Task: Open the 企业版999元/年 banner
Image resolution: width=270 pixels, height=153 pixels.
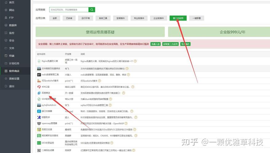Action: [x=219, y=32]
